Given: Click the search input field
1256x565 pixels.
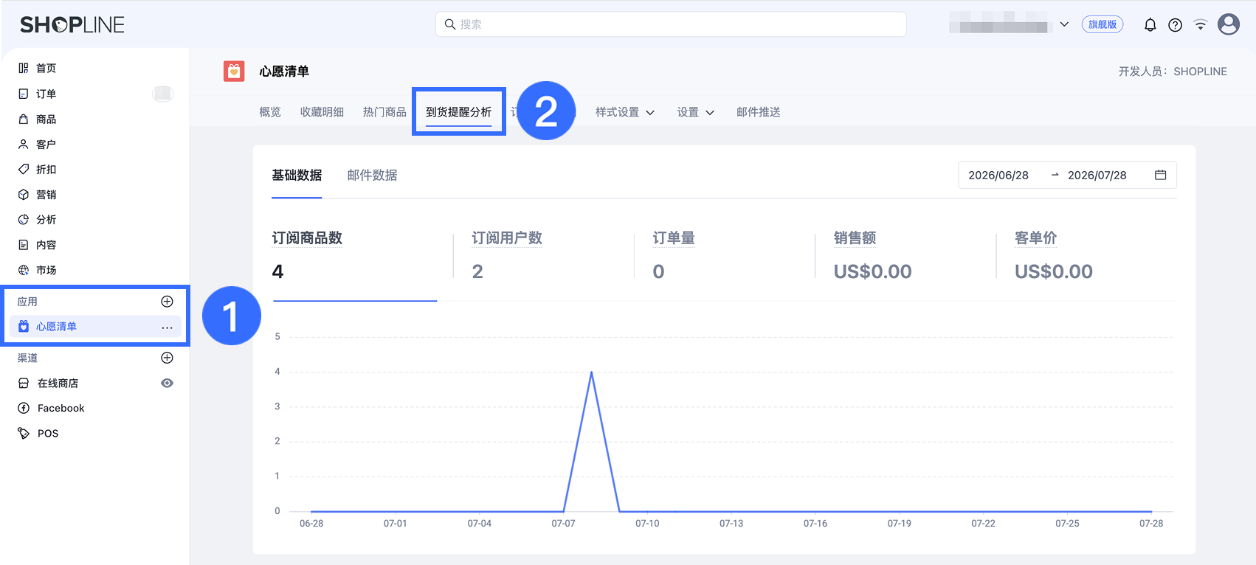Looking at the screenshot, I should pos(671,24).
